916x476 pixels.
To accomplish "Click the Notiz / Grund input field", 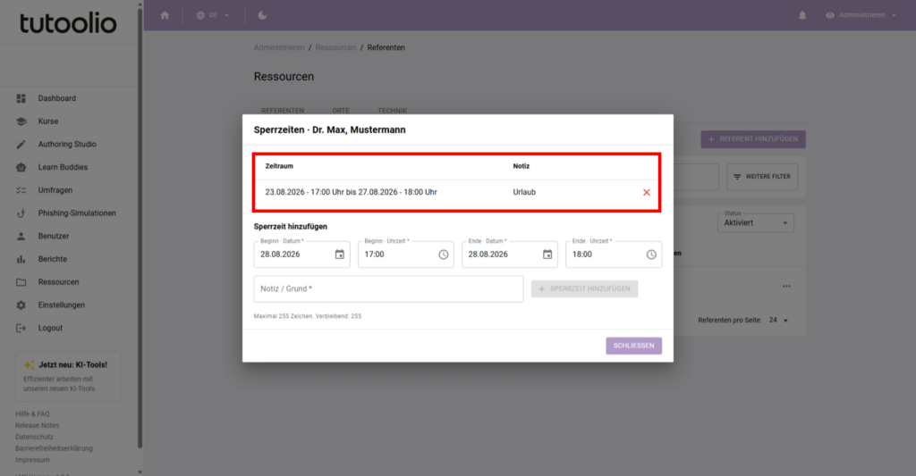I will (x=388, y=288).
